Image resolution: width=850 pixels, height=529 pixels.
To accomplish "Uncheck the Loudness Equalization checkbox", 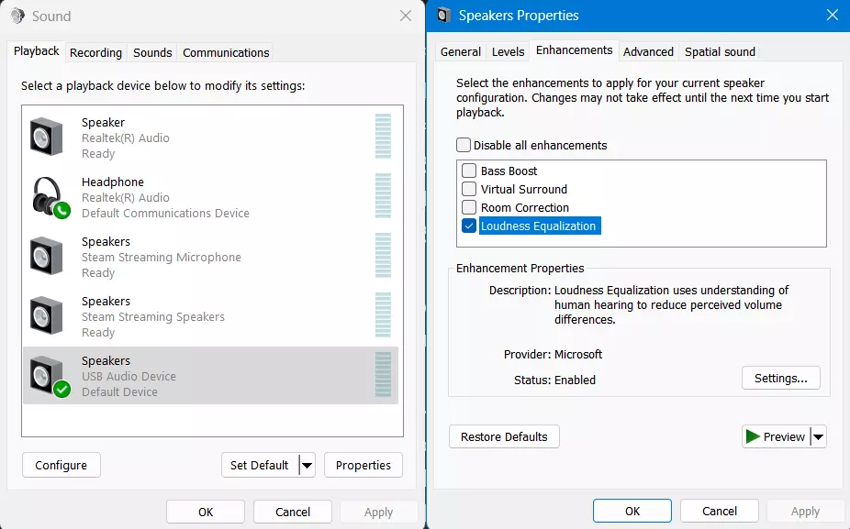I will (469, 226).
